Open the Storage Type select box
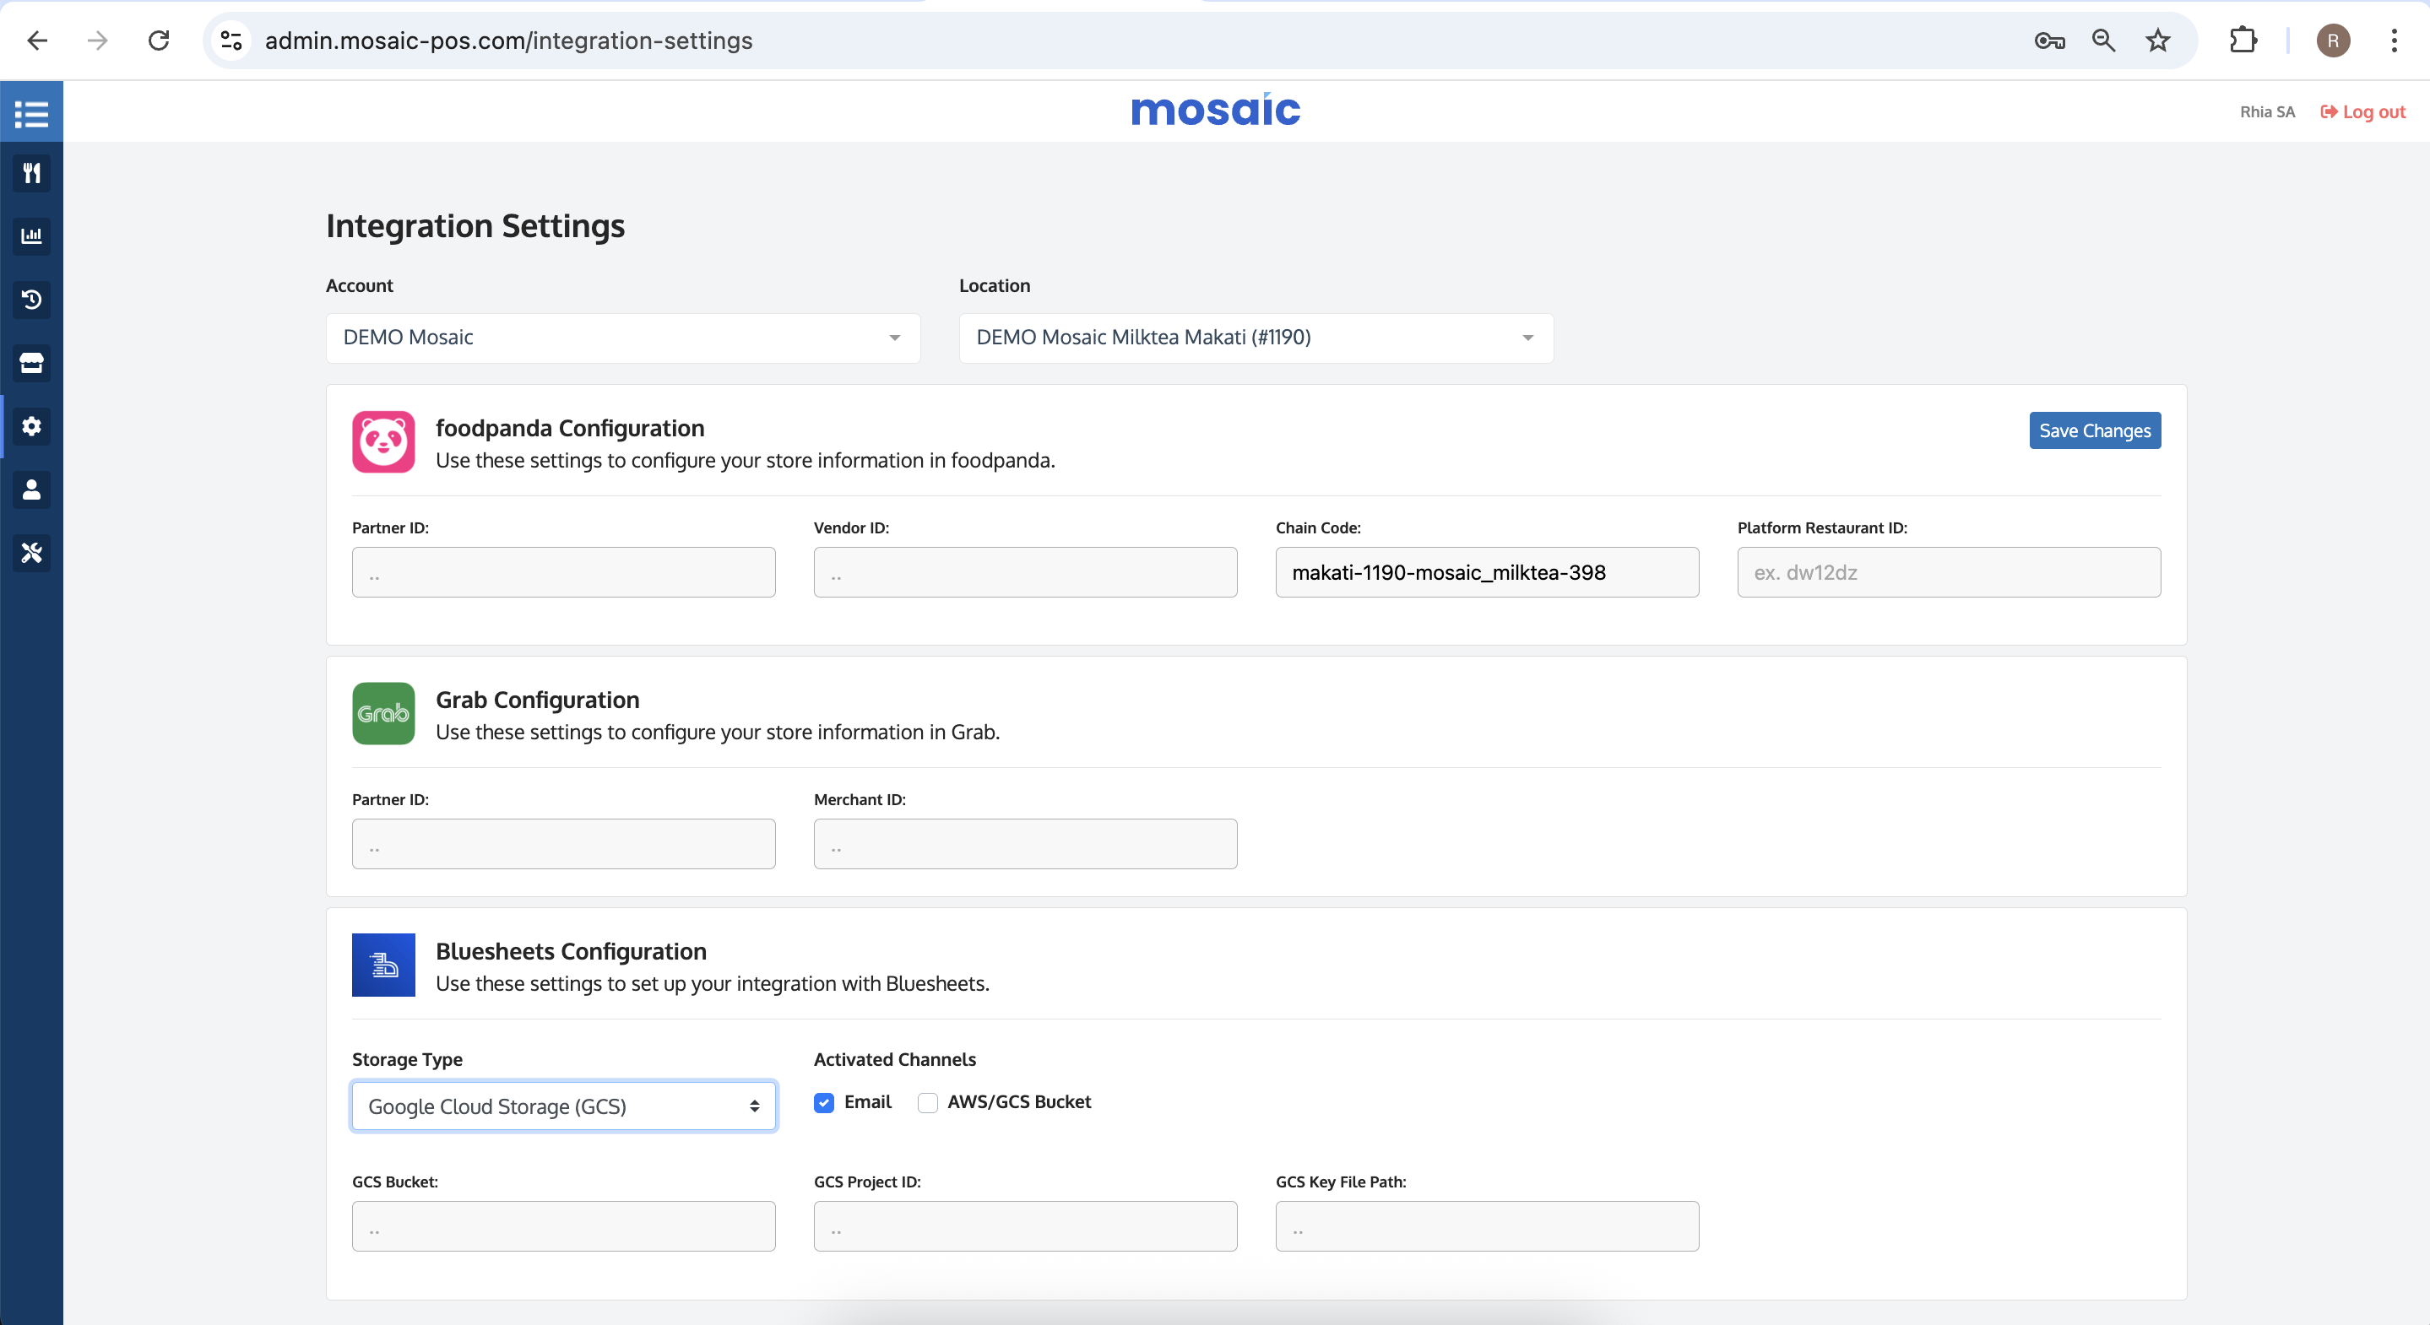Screen dimensions: 2430x1325 pos(563,1106)
